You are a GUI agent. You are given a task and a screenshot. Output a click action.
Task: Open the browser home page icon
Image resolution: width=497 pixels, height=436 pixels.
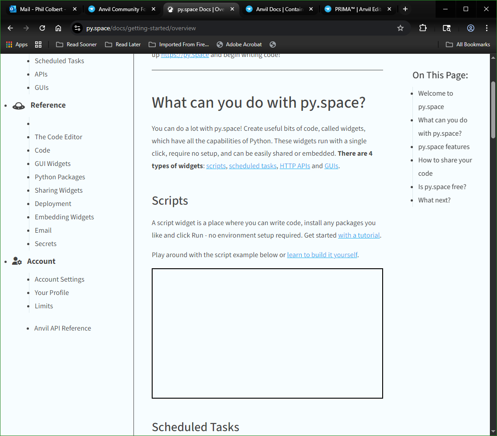tap(58, 28)
